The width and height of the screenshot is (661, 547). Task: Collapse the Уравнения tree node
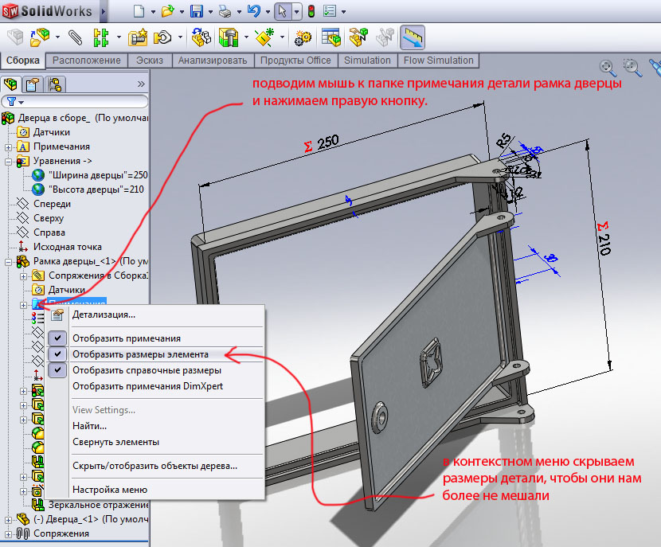[x=8, y=161]
